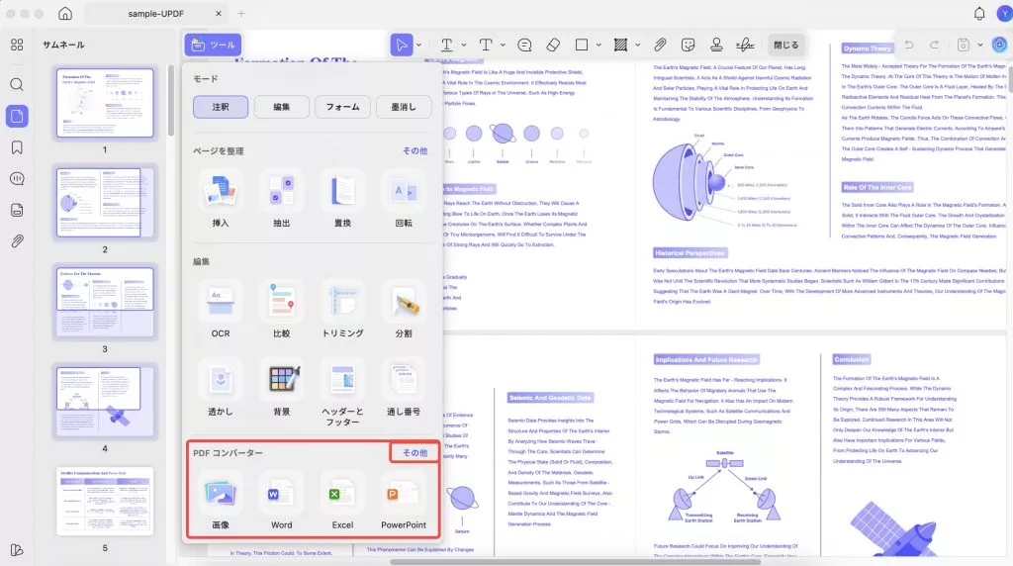The height and width of the screenshot is (566, 1013).
Task: Open the Trimming (トリミング) tool
Action: [x=342, y=309]
